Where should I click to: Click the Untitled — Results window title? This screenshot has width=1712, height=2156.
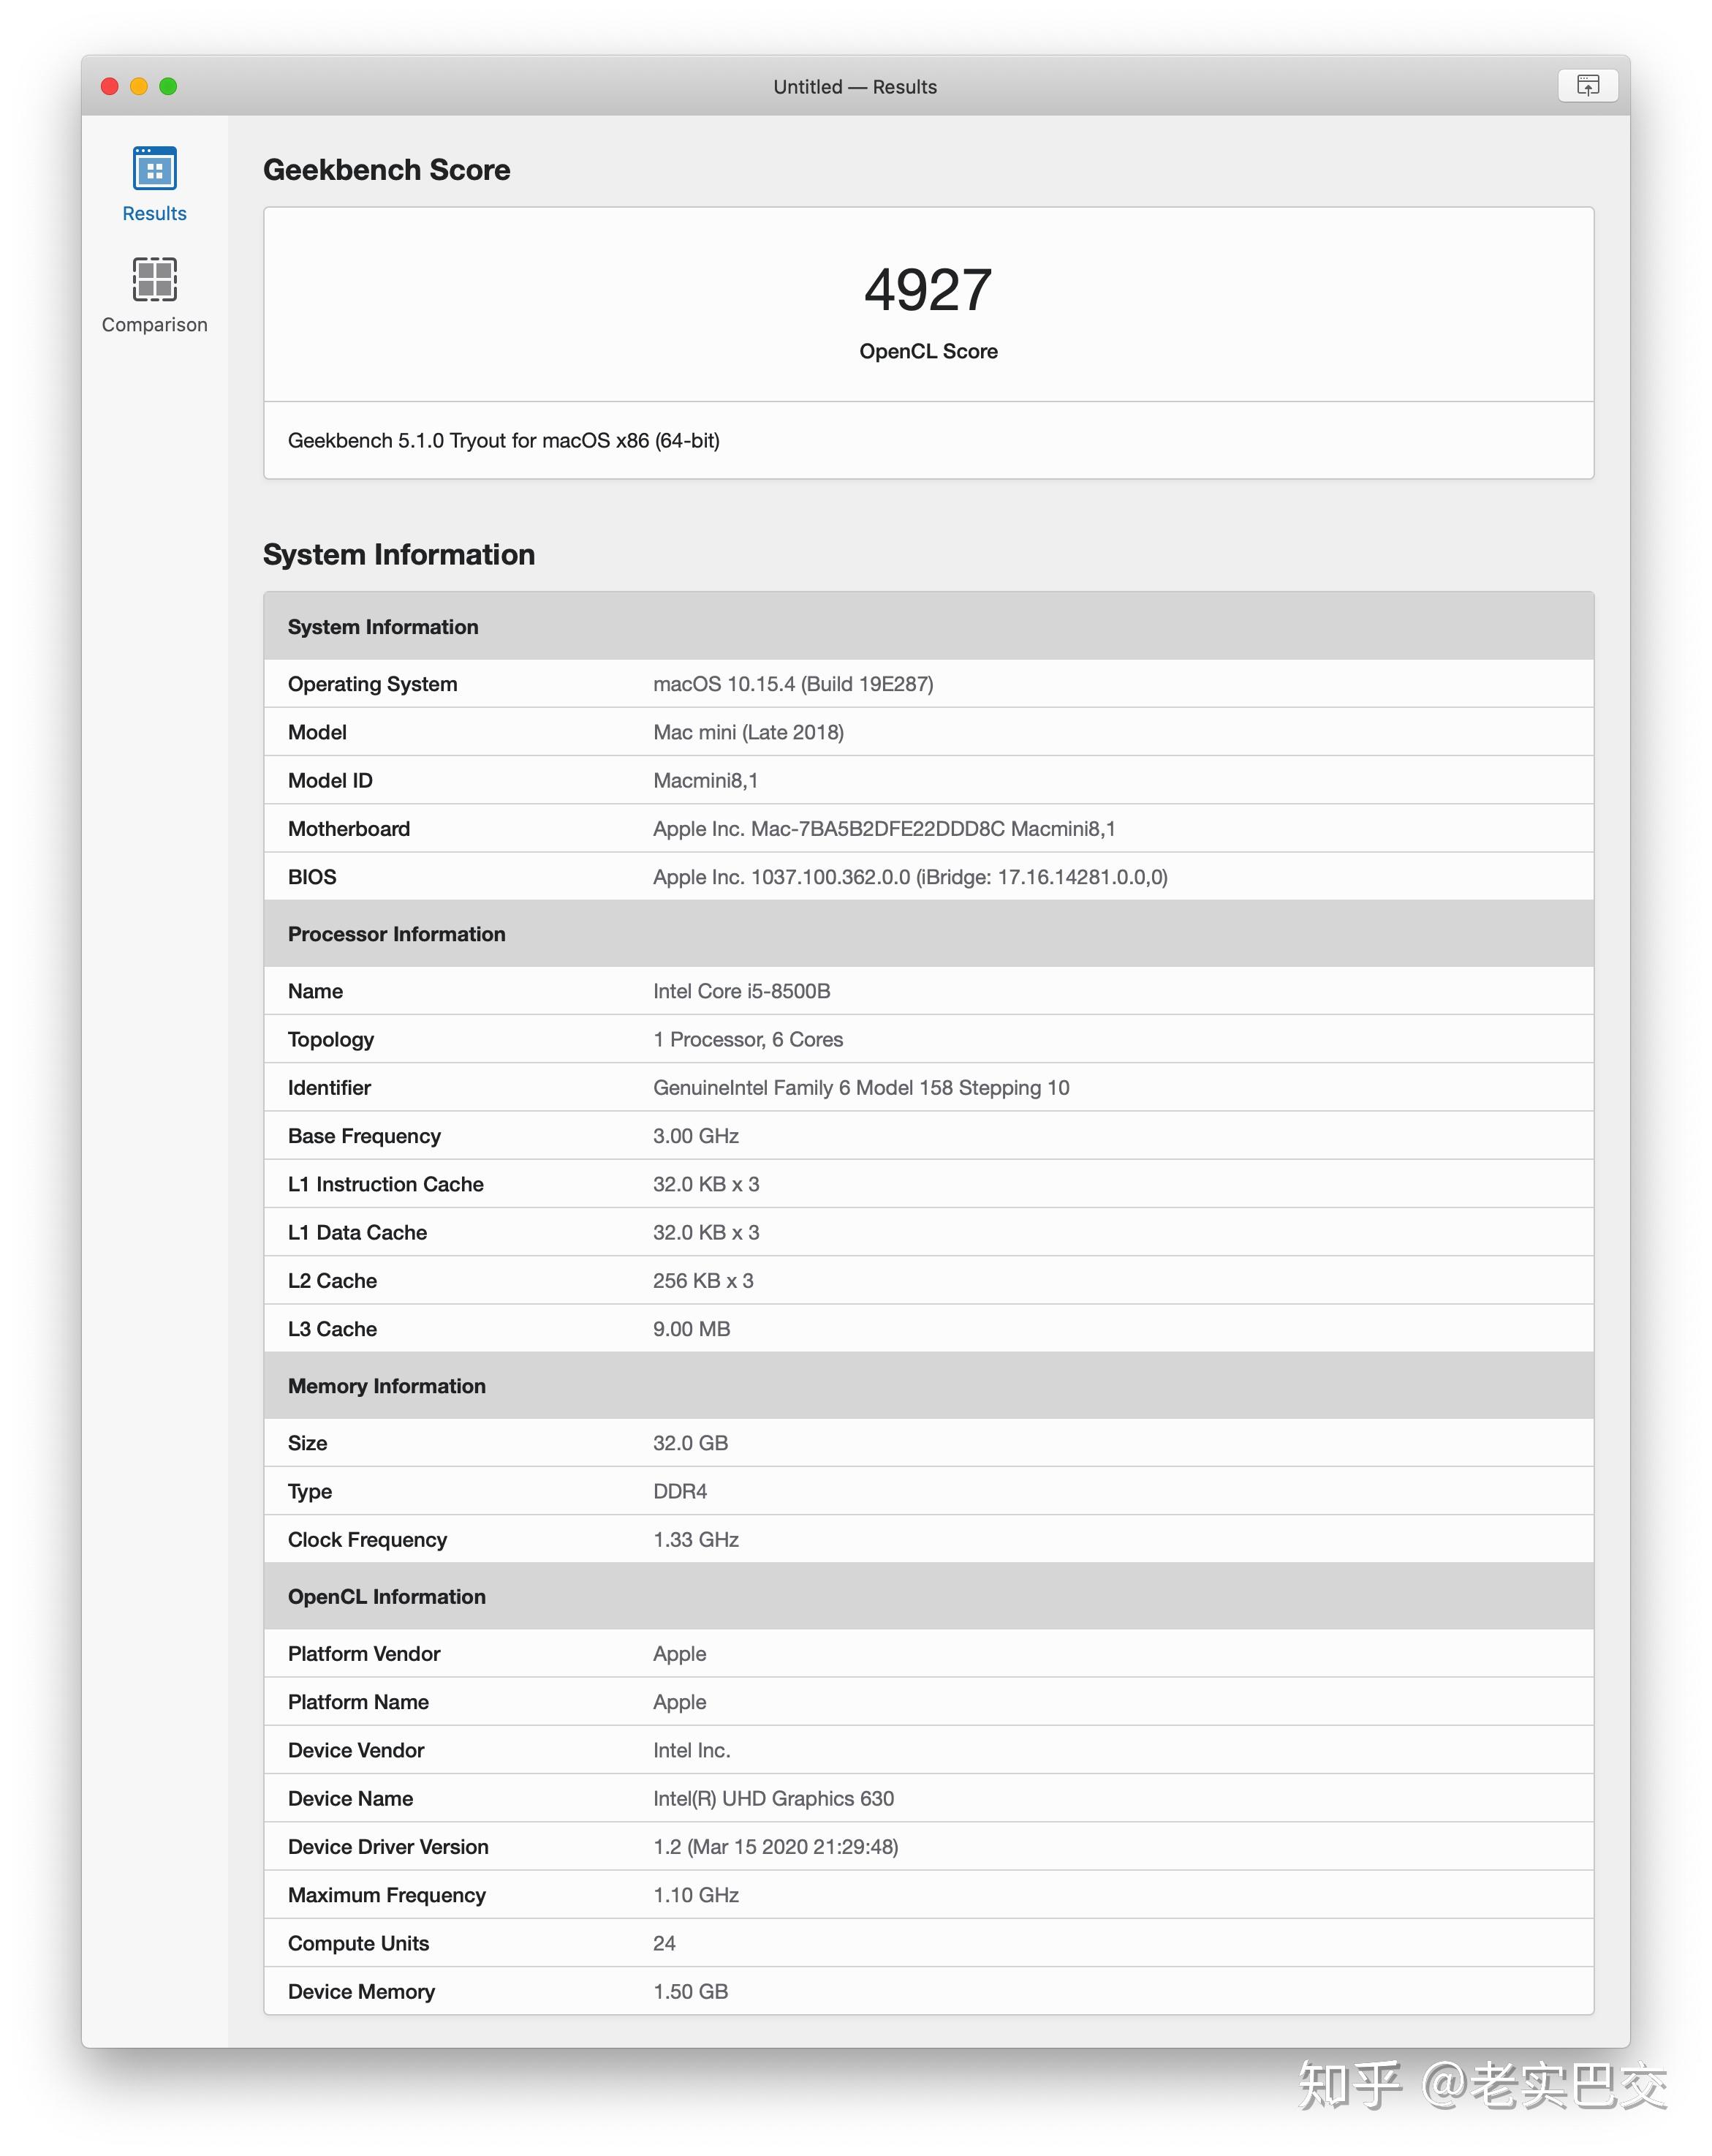pos(855,87)
